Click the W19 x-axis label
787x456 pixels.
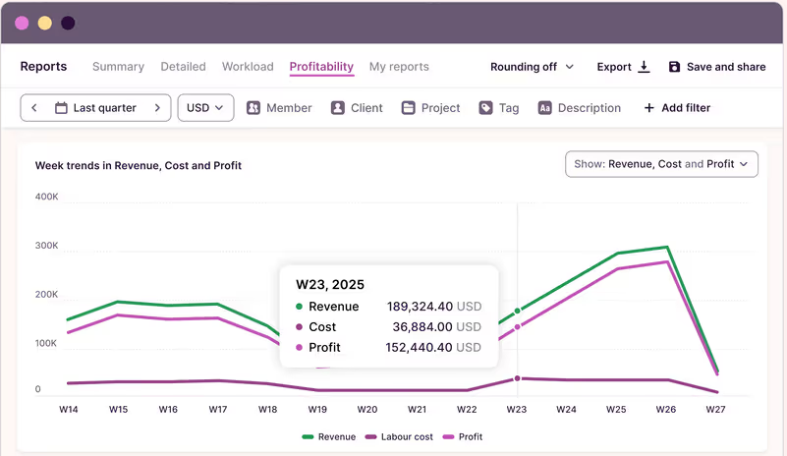[317, 409]
